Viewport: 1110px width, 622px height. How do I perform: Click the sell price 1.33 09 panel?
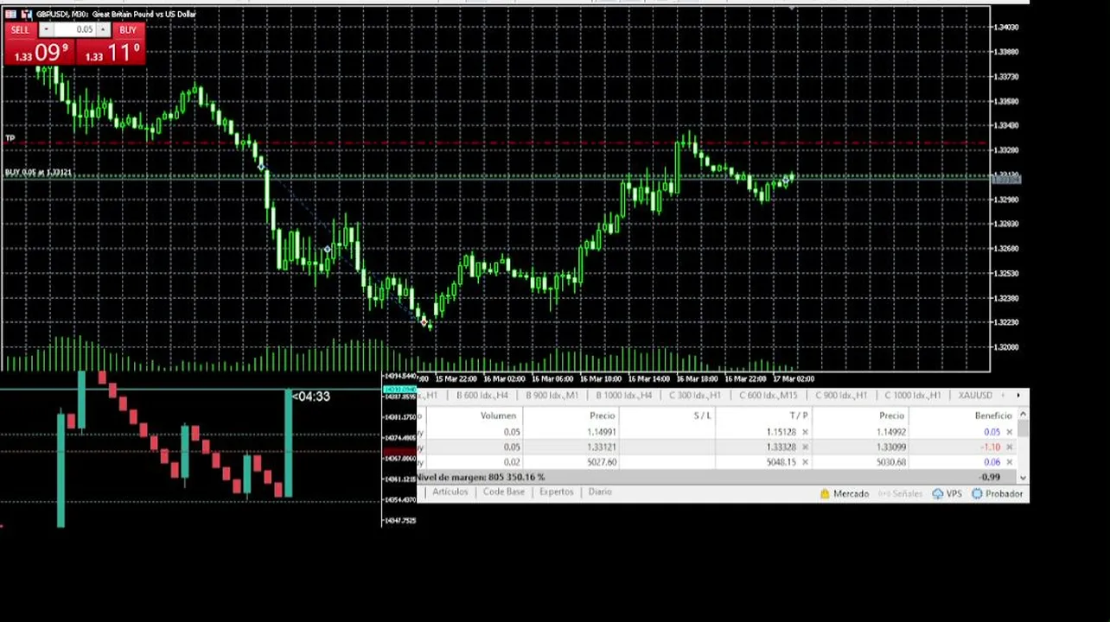[39, 52]
